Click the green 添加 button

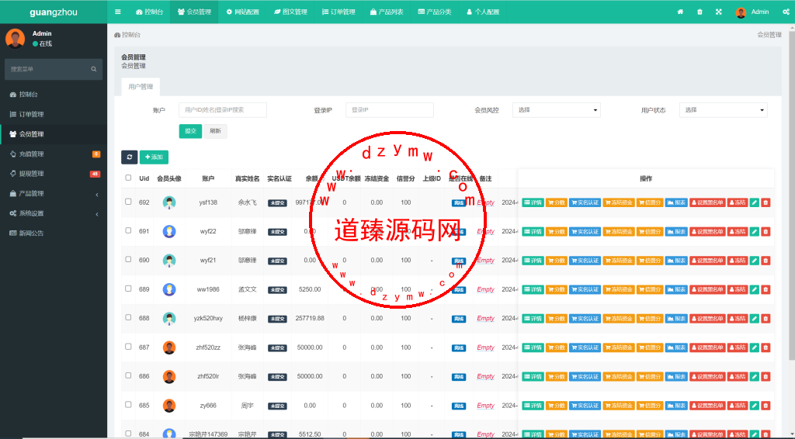154,157
